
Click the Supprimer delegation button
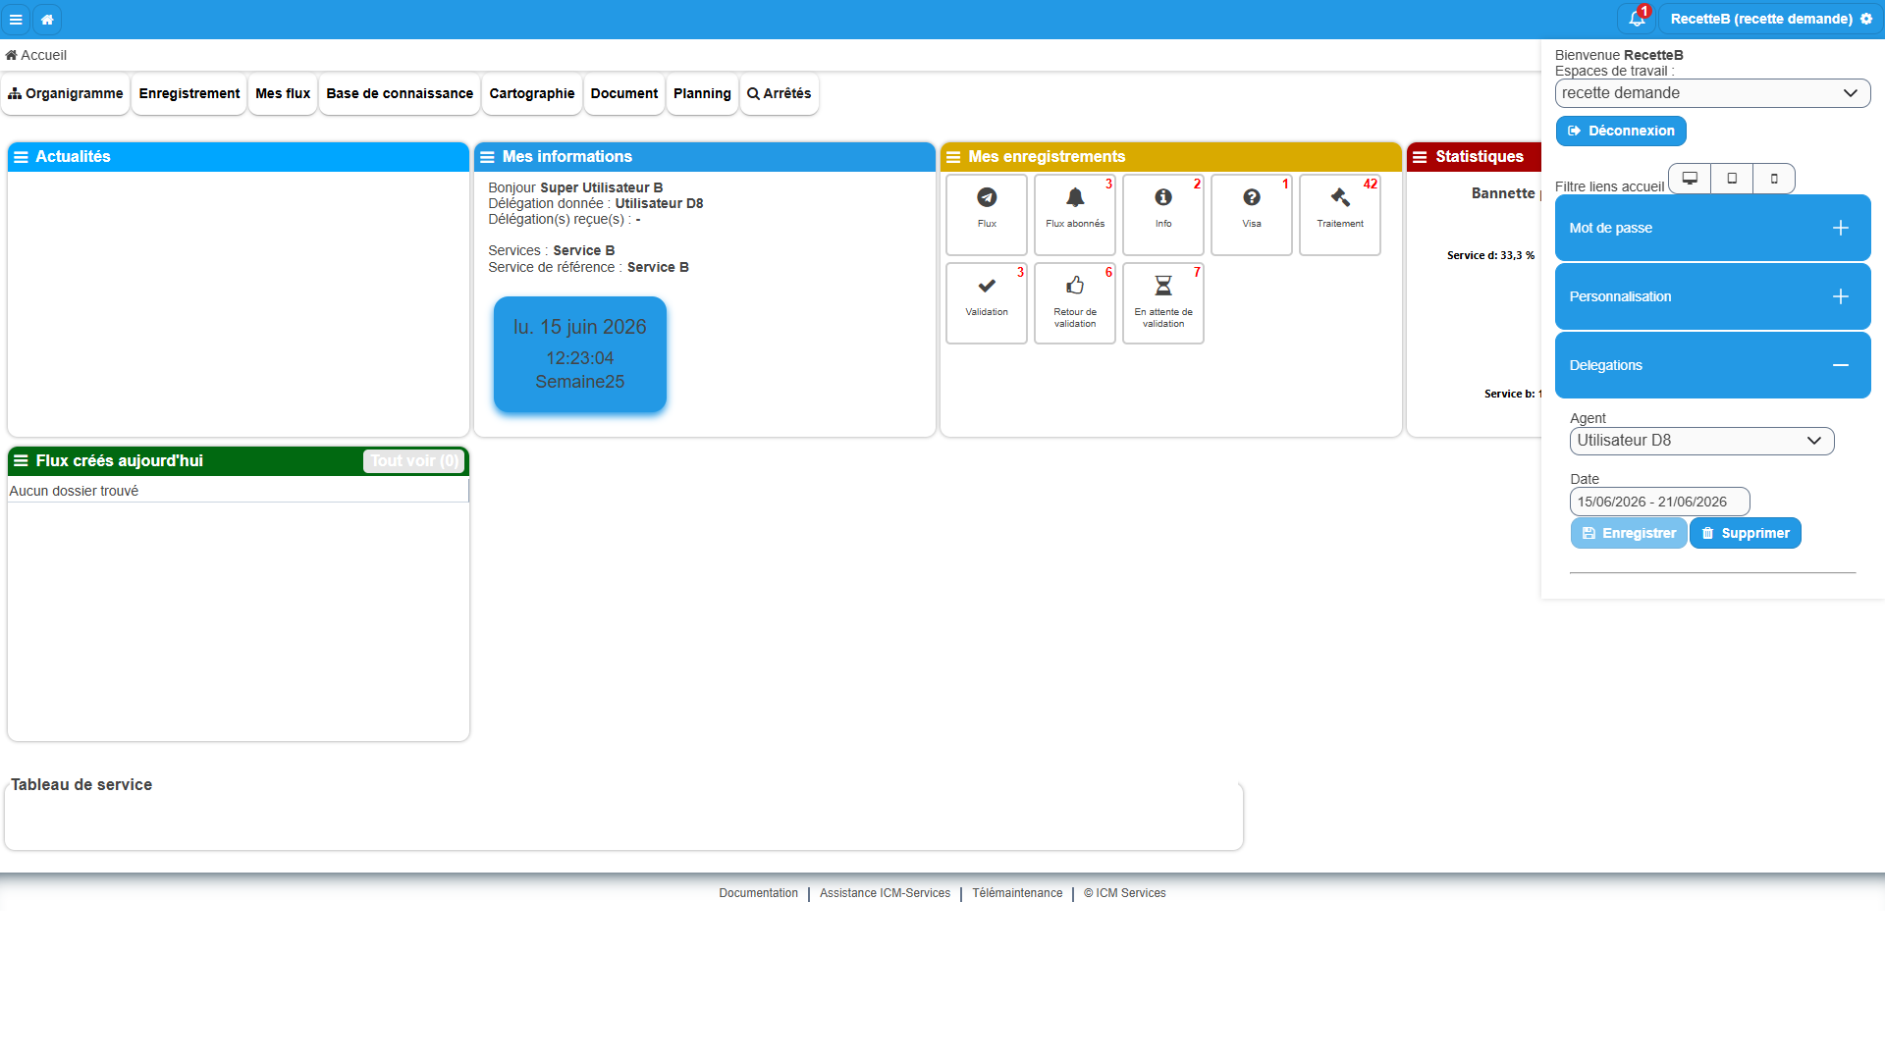pyautogui.click(x=1746, y=533)
